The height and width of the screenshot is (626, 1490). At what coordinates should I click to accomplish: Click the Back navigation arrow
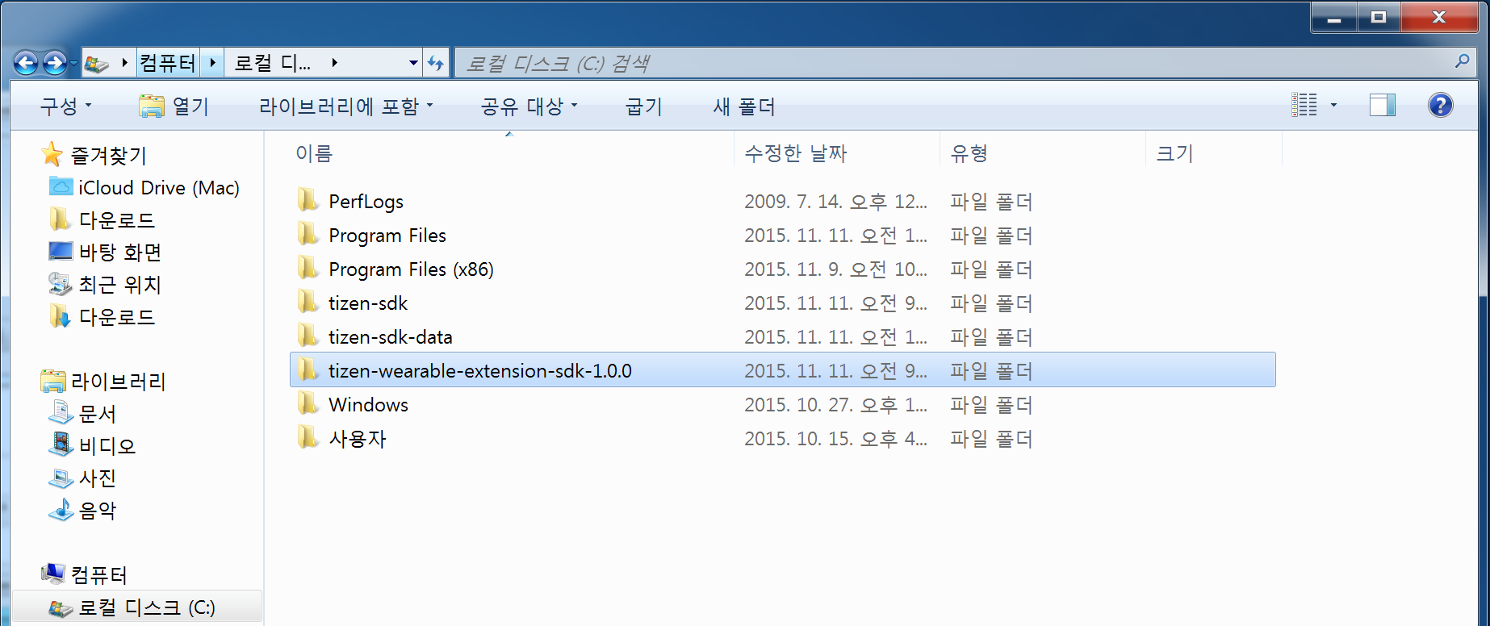pos(26,63)
